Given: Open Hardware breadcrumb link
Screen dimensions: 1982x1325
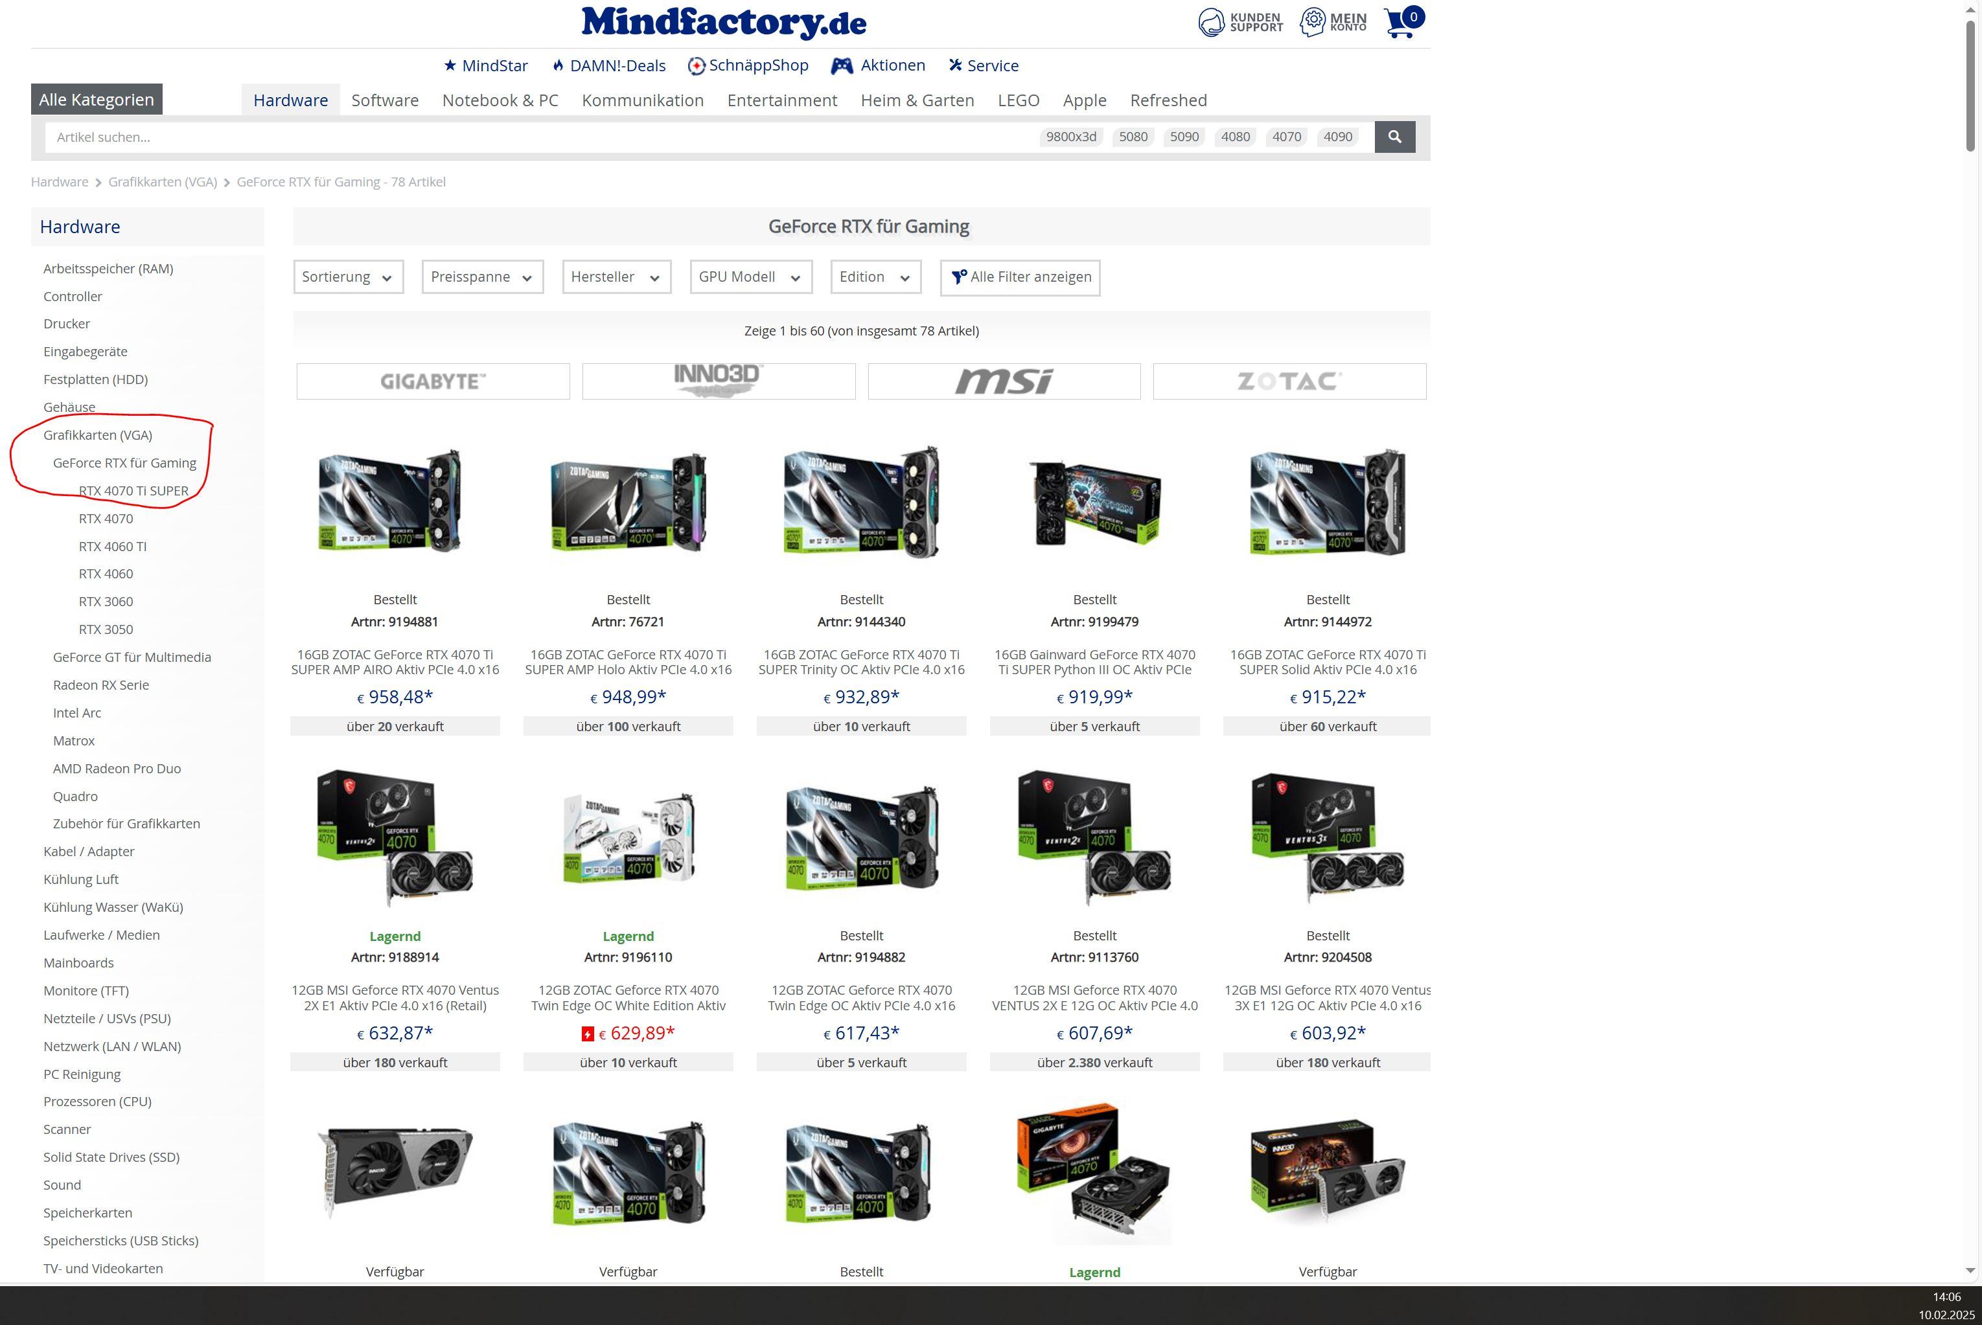Looking at the screenshot, I should 59,182.
